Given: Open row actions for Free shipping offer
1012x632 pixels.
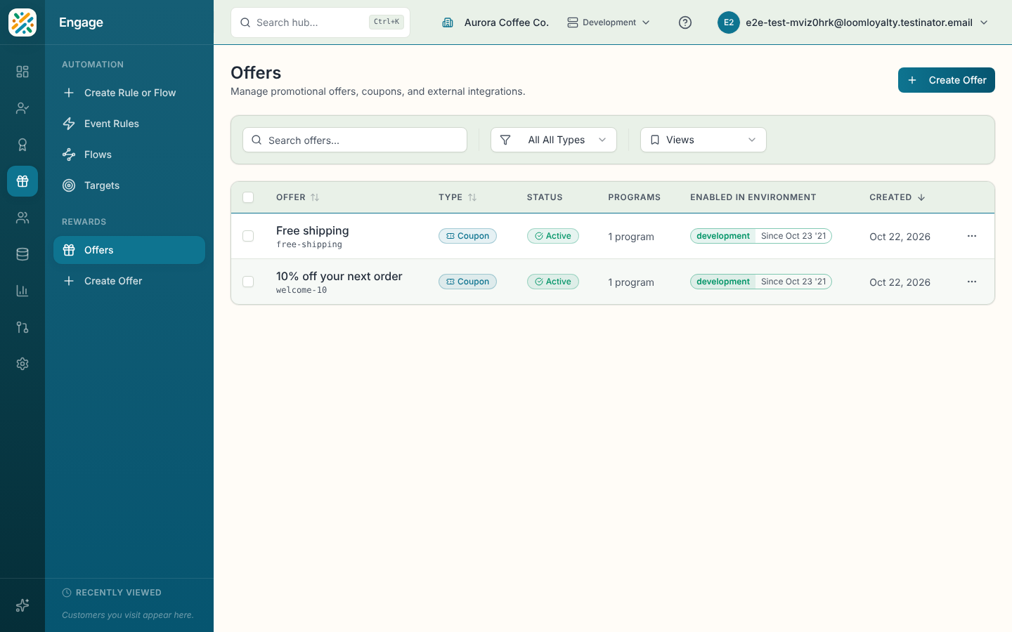Looking at the screenshot, I should point(972,236).
